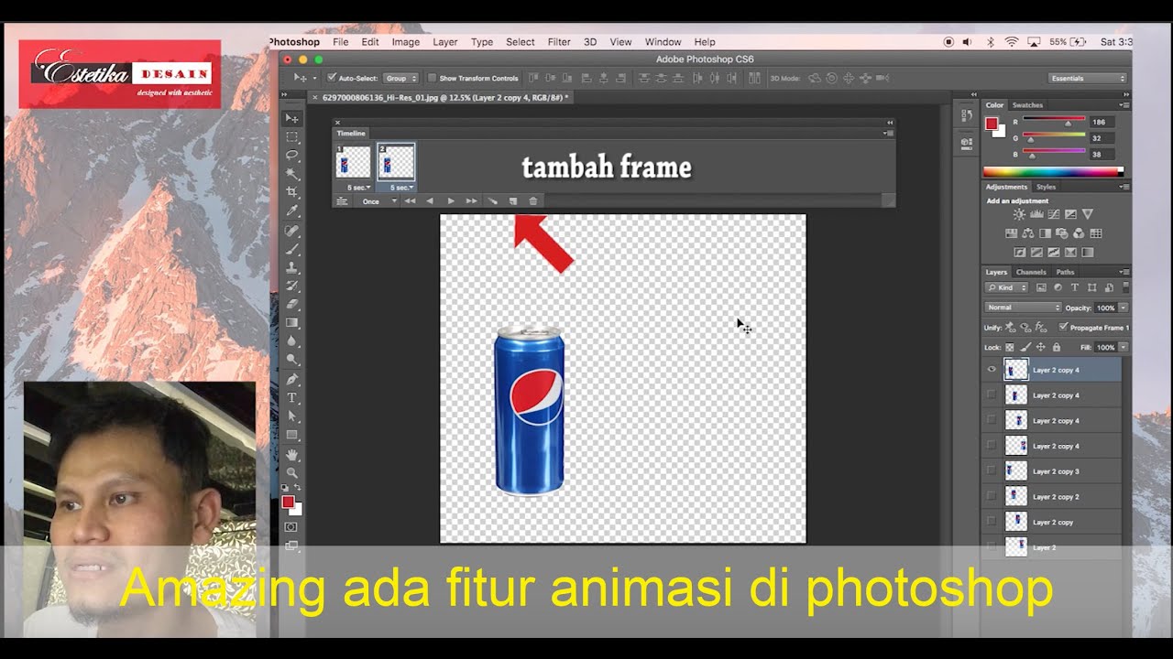Add a Levels adjustment
Image resolution: width=1173 pixels, height=659 pixels.
point(1036,214)
